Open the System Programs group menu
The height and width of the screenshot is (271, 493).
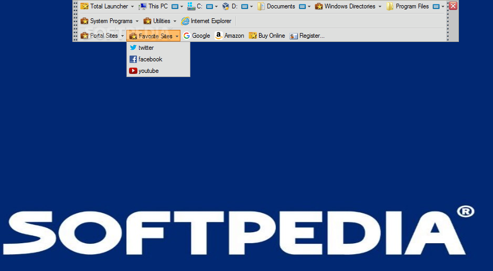[110, 21]
